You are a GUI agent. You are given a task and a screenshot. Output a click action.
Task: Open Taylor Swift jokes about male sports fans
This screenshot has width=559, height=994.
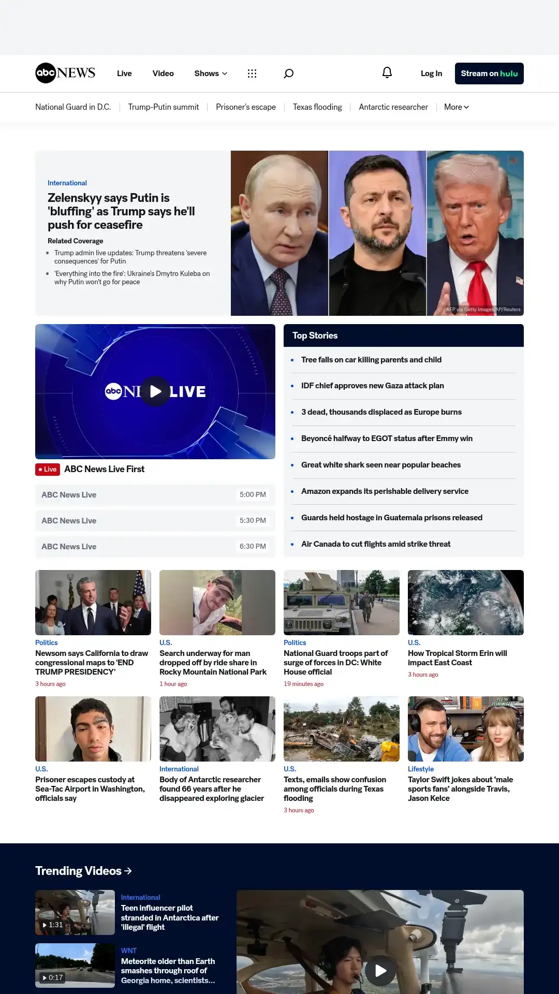coord(460,789)
